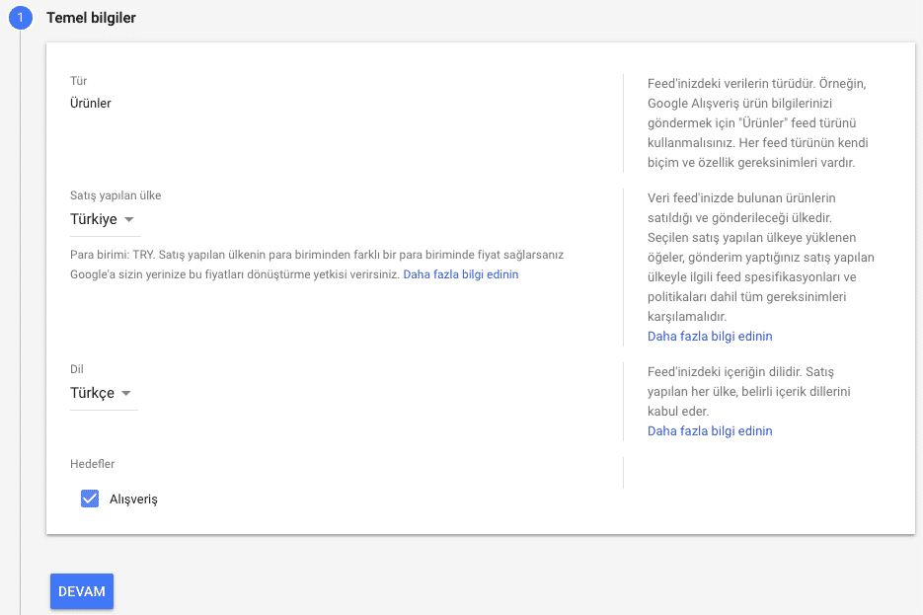This screenshot has height=615, width=923.
Task: Click the Feed'inizdeki içeriğin dilidir help text
Action: point(748,391)
